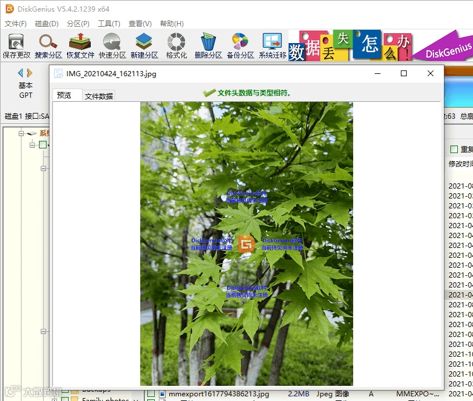Open the 帮助(H) menu

tap(172, 23)
